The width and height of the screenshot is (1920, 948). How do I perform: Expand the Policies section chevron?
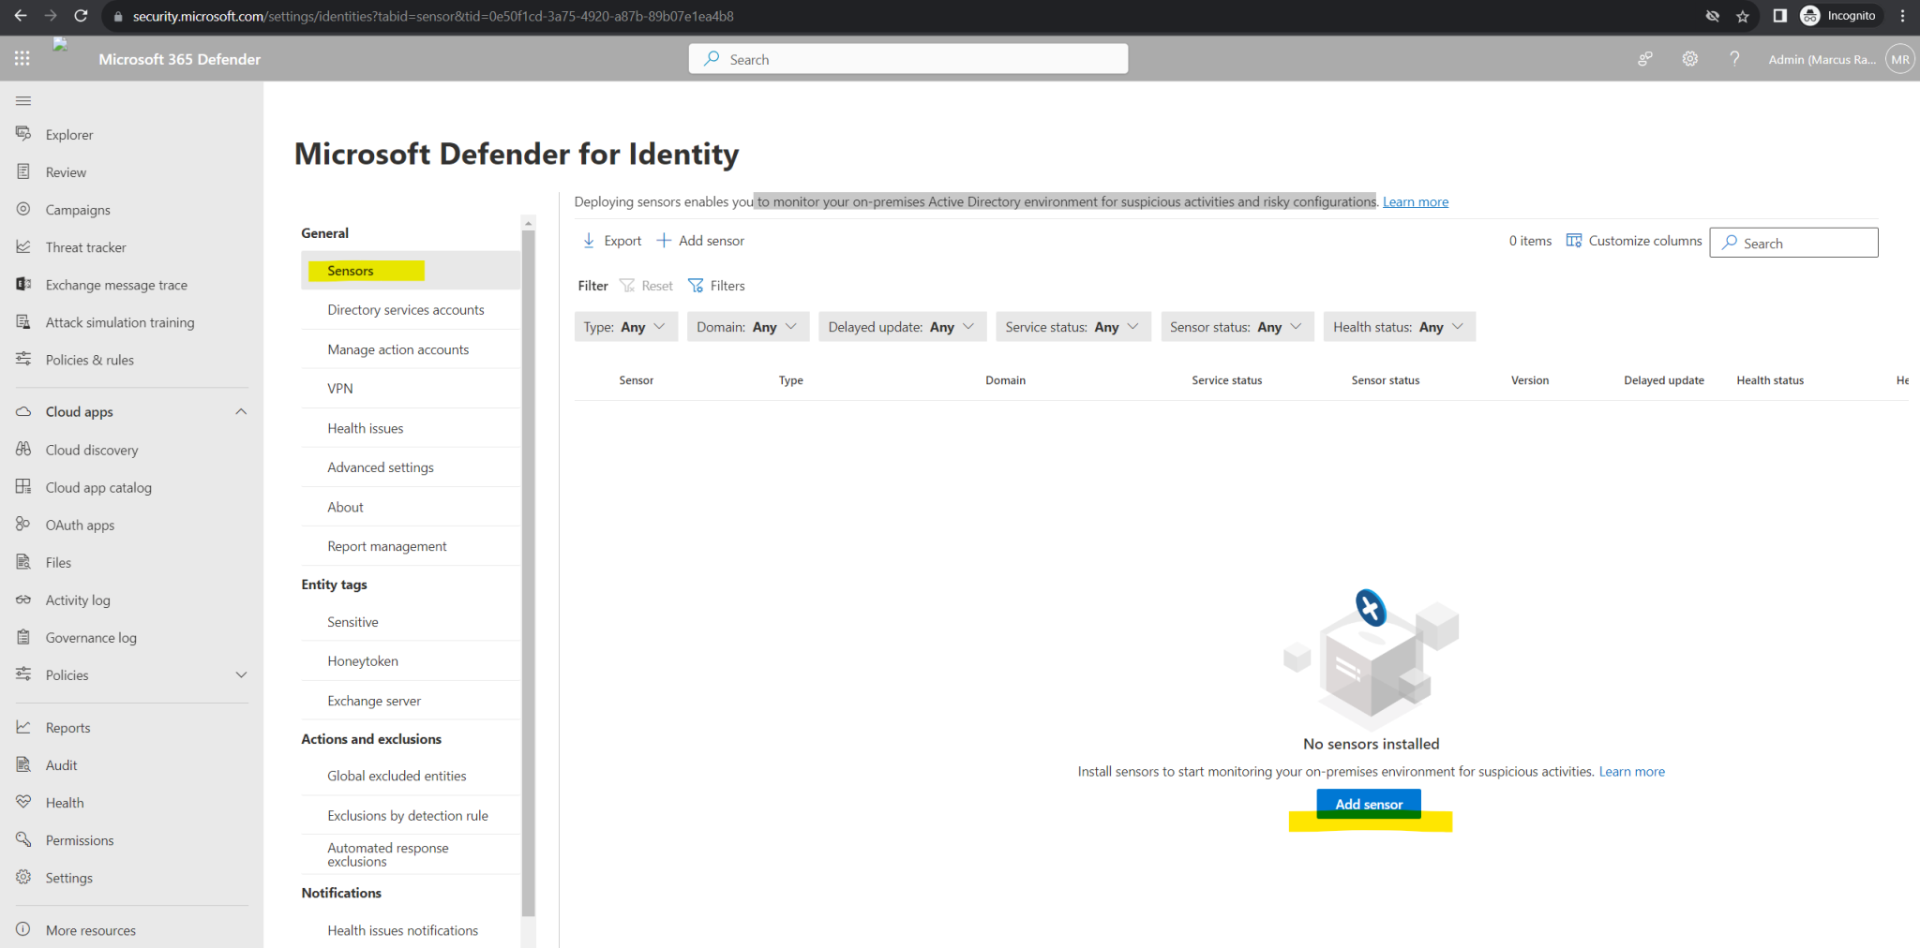(x=241, y=674)
